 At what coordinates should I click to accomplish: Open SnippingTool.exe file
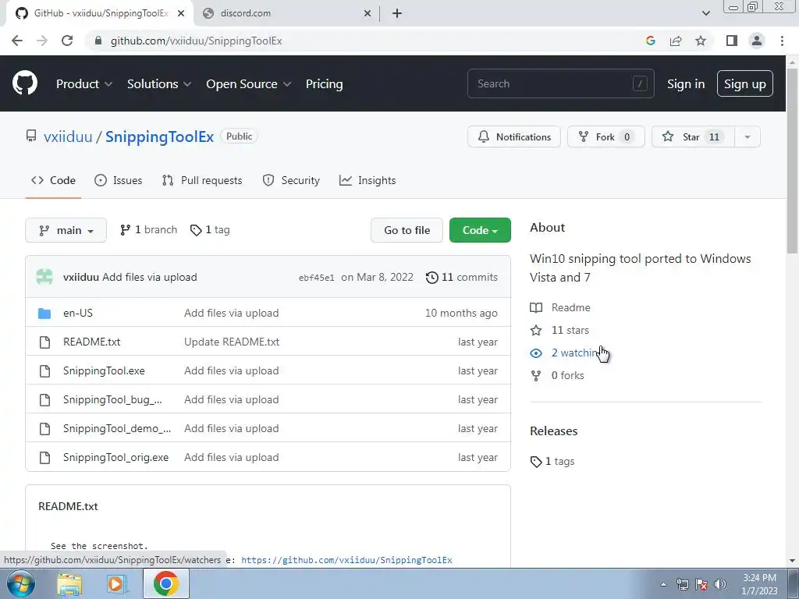pos(104,370)
